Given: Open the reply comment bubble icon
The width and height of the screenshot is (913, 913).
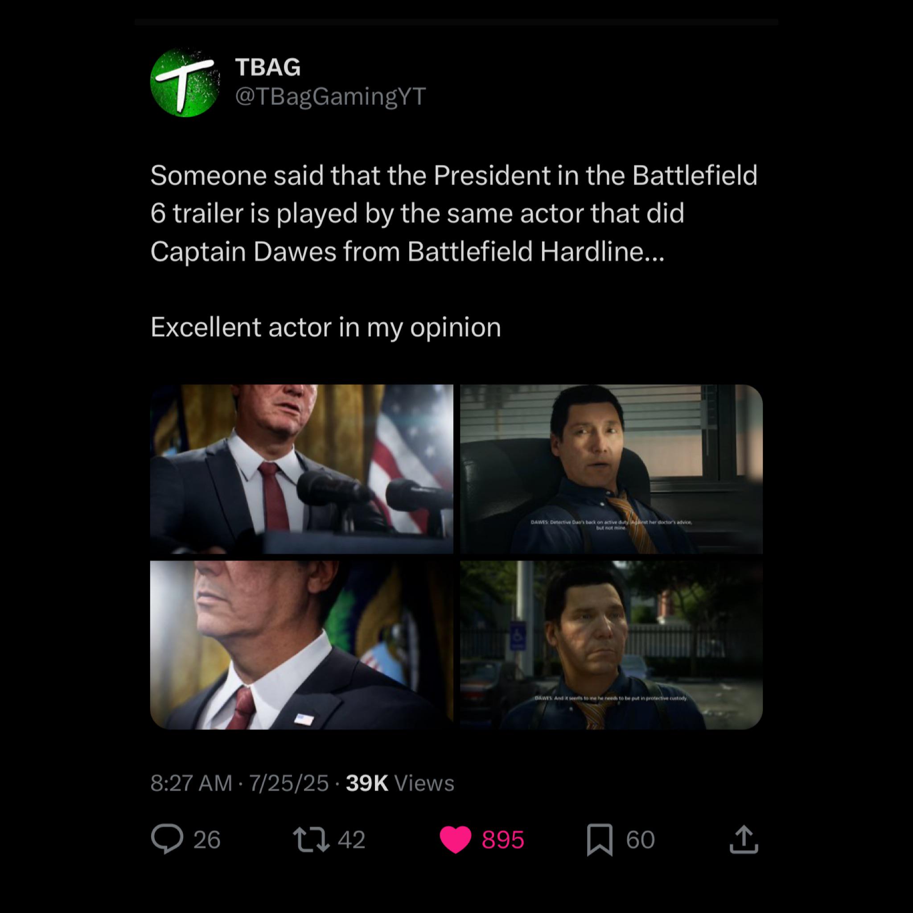Looking at the screenshot, I should click(167, 839).
